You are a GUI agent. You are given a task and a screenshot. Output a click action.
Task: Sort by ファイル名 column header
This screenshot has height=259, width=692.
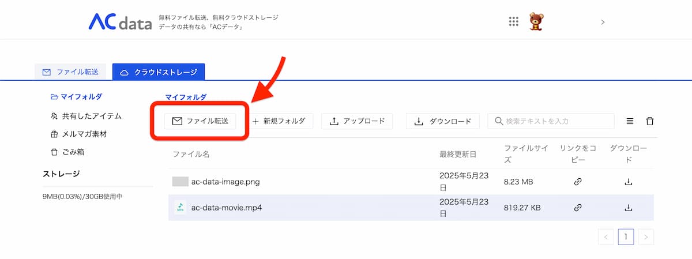point(191,154)
